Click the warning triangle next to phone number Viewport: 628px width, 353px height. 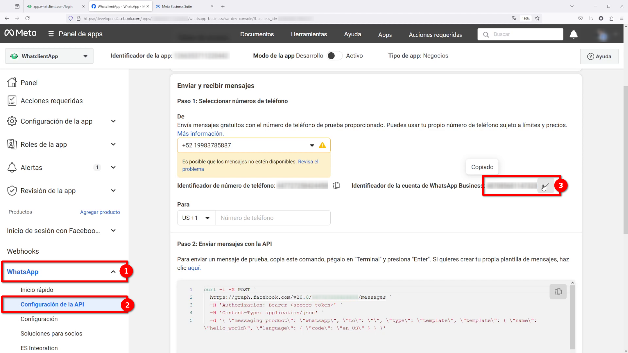[x=322, y=145]
